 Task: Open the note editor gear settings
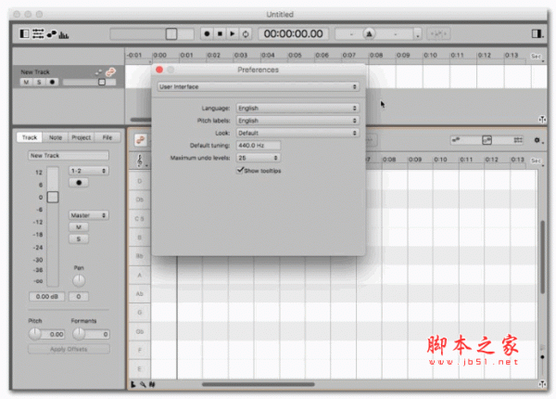coord(538,140)
